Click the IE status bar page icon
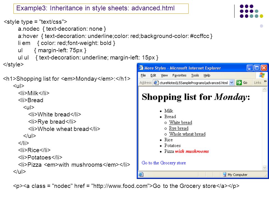Viewport: 269px width, 201px height. tap(141, 174)
